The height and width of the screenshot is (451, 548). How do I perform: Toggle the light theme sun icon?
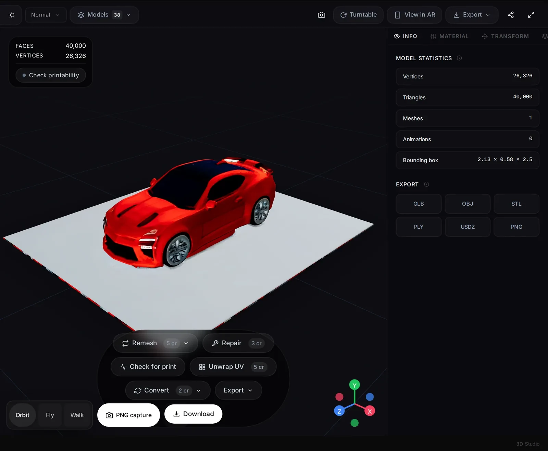click(12, 15)
